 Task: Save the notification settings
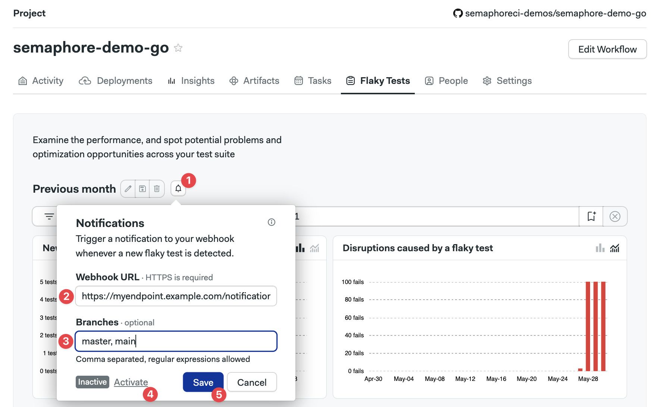click(x=203, y=382)
